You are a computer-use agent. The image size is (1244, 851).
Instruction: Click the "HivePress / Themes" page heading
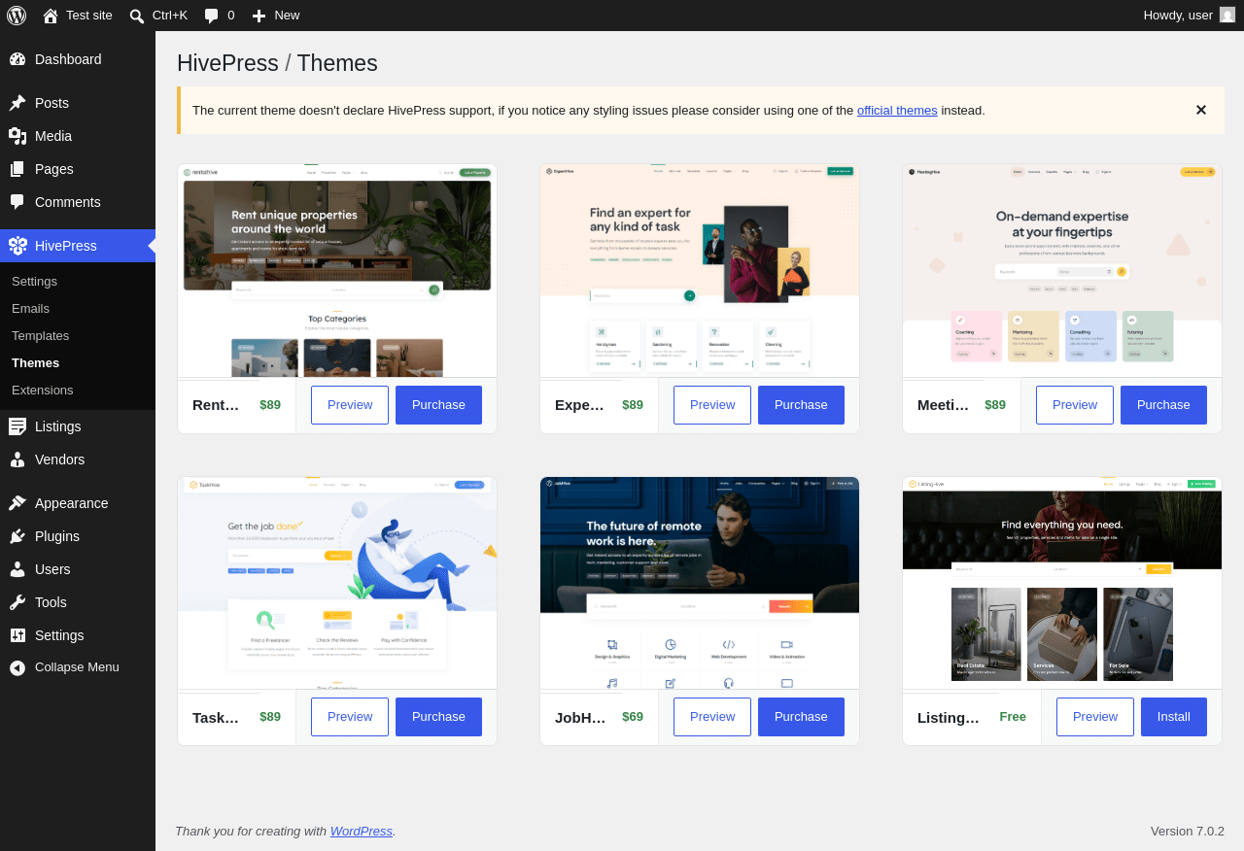coord(277,63)
